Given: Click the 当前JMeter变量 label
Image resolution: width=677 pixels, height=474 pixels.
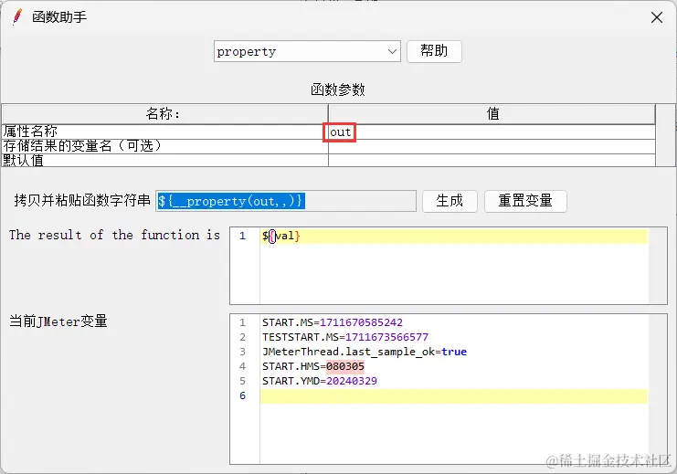Looking at the screenshot, I should 58,321.
